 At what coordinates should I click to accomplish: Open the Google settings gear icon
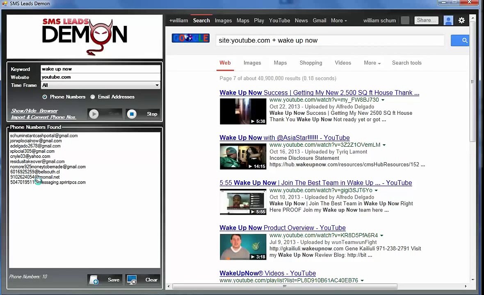coord(461,20)
